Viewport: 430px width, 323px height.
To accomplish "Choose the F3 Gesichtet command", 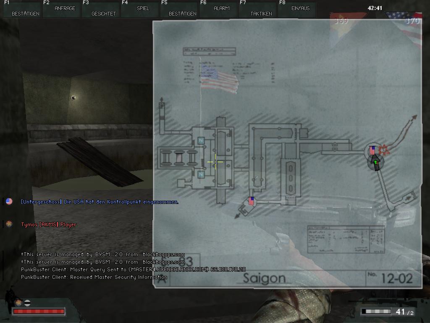I will coord(101,9).
